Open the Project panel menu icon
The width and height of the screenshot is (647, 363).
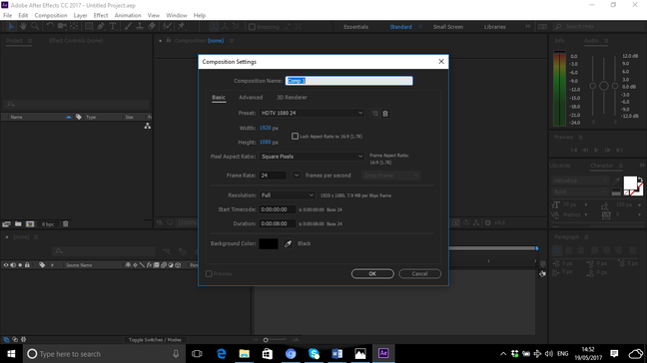30,41
